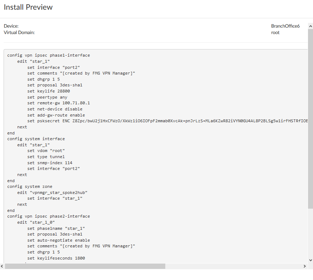The height and width of the screenshot is (280, 313).
Task: Click the Device label
Action: pos(11,26)
